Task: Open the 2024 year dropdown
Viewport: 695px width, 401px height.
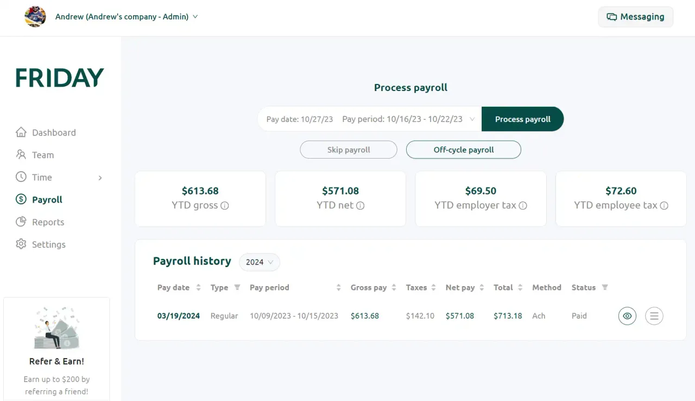Action: click(260, 262)
